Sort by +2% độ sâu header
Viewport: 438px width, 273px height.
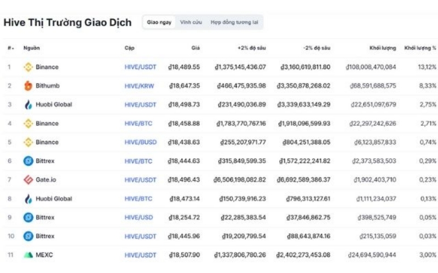tap(252, 48)
